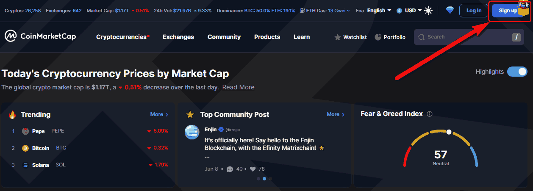This screenshot has height=191, width=533.
Task: Click the Portfolio link text
Action: point(394,37)
